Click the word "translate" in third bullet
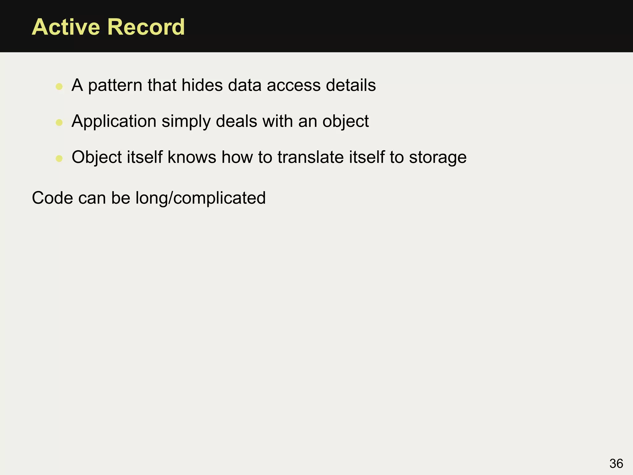The image size is (633, 475). pos(310,157)
